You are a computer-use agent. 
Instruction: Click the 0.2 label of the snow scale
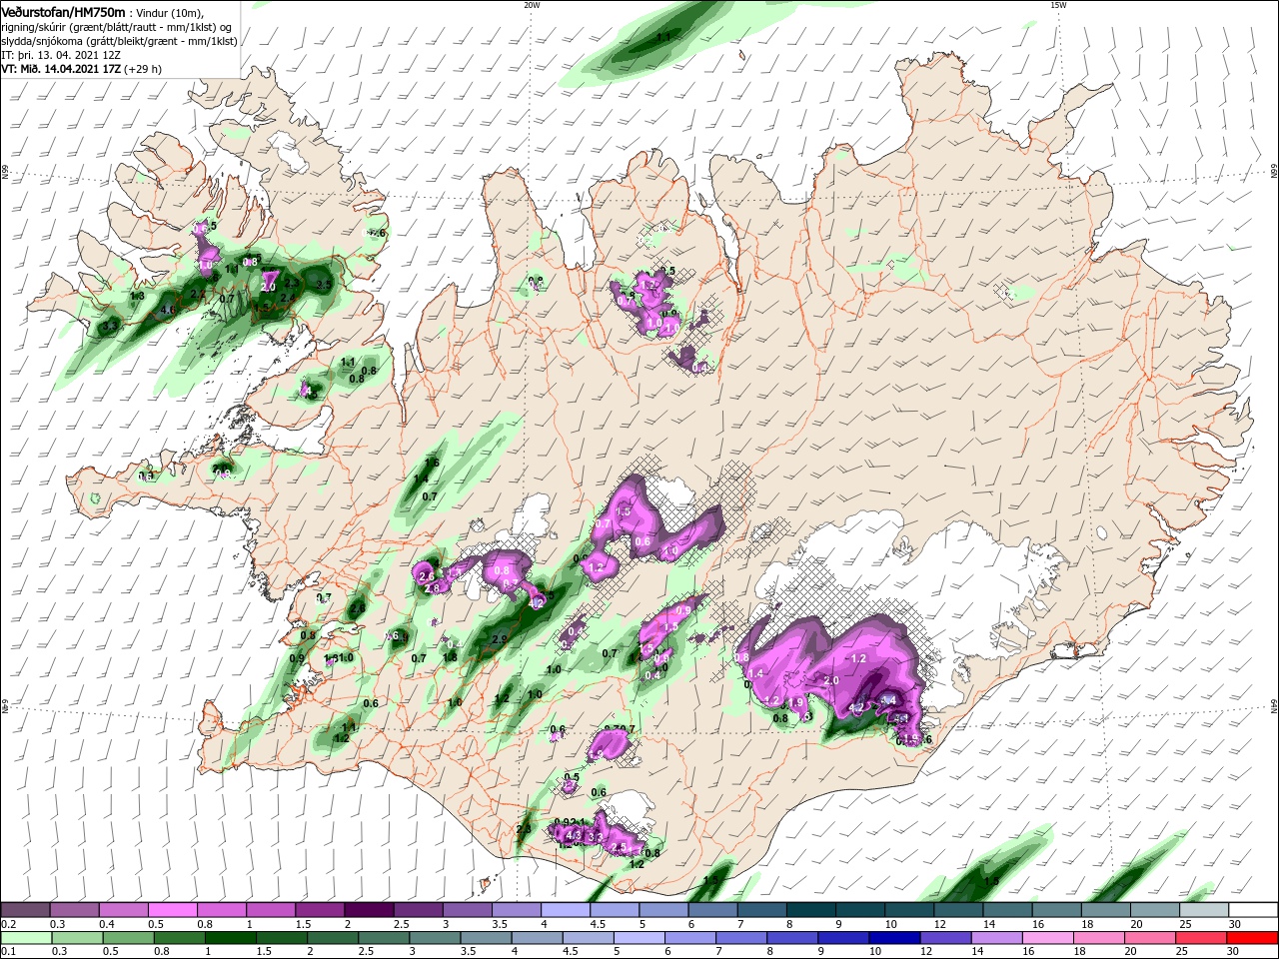click(x=8, y=924)
